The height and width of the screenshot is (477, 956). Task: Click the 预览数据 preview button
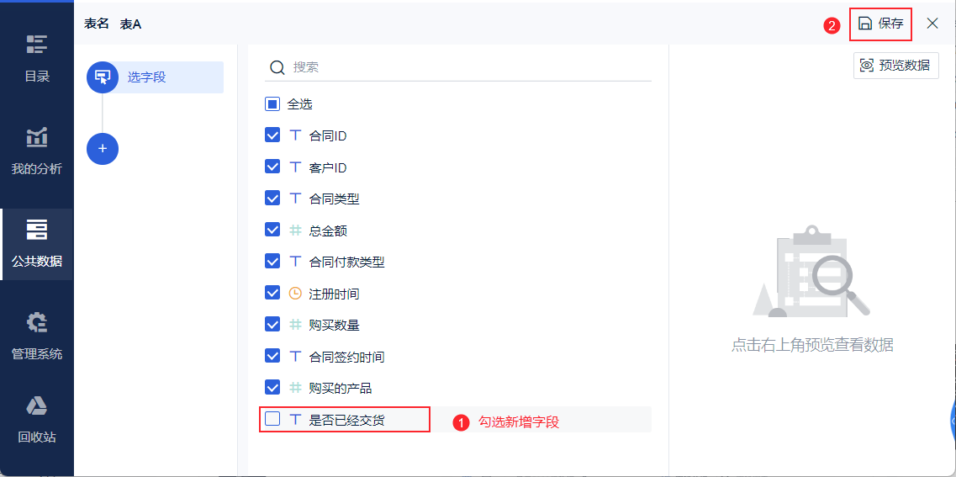click(895, 66)
